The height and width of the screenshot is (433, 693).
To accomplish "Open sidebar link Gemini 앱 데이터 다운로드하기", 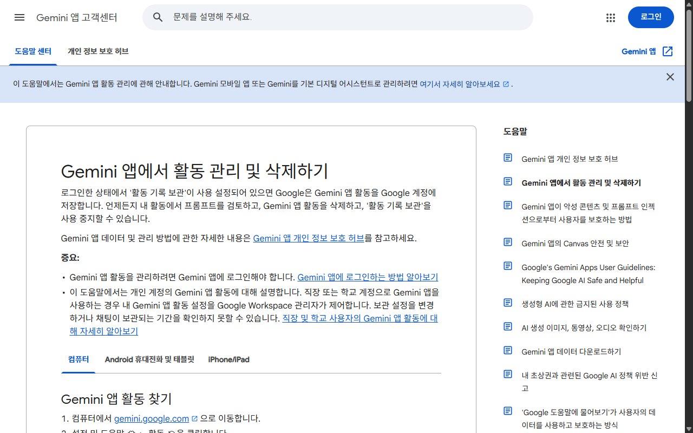I will [x=571, y=352].
